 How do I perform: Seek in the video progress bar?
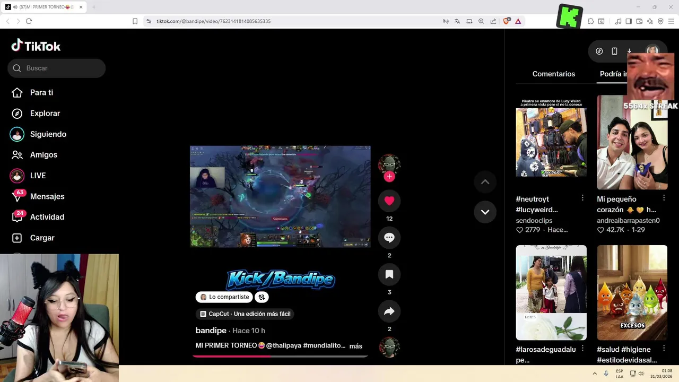click(x=280, y=356)
